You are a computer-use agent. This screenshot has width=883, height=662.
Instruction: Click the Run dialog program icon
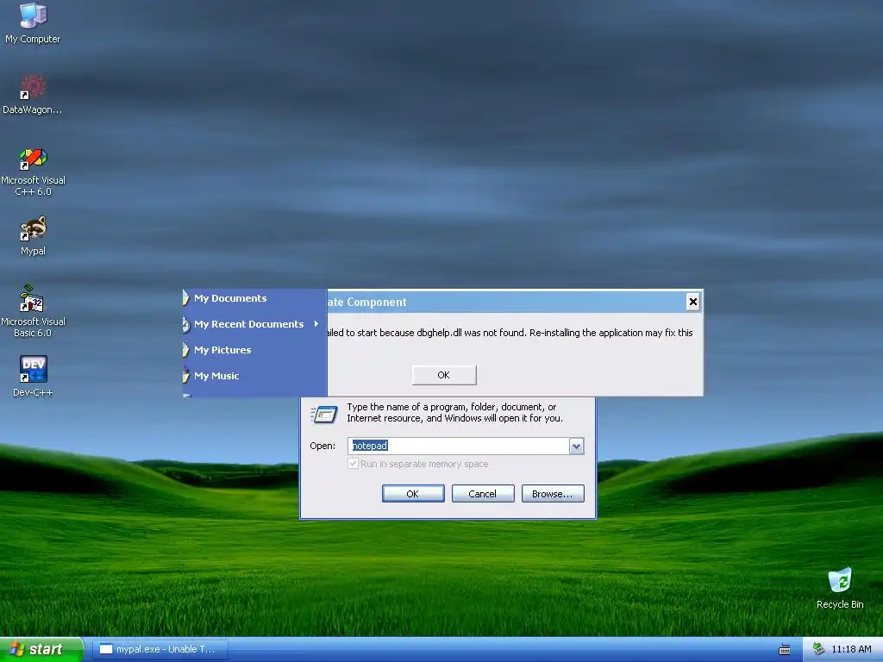tap(324, 415)
